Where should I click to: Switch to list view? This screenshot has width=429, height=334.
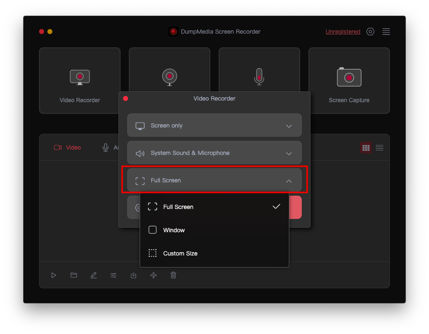[380, 148]
